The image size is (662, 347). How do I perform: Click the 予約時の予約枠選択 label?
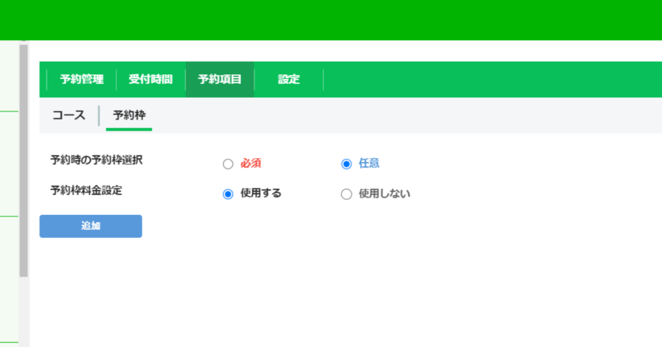click(97, 160)
